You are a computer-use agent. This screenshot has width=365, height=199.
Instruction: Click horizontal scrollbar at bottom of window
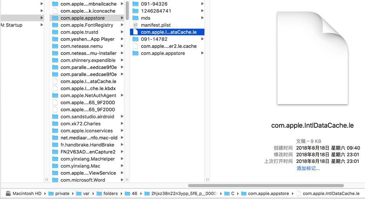coord(266,186)
